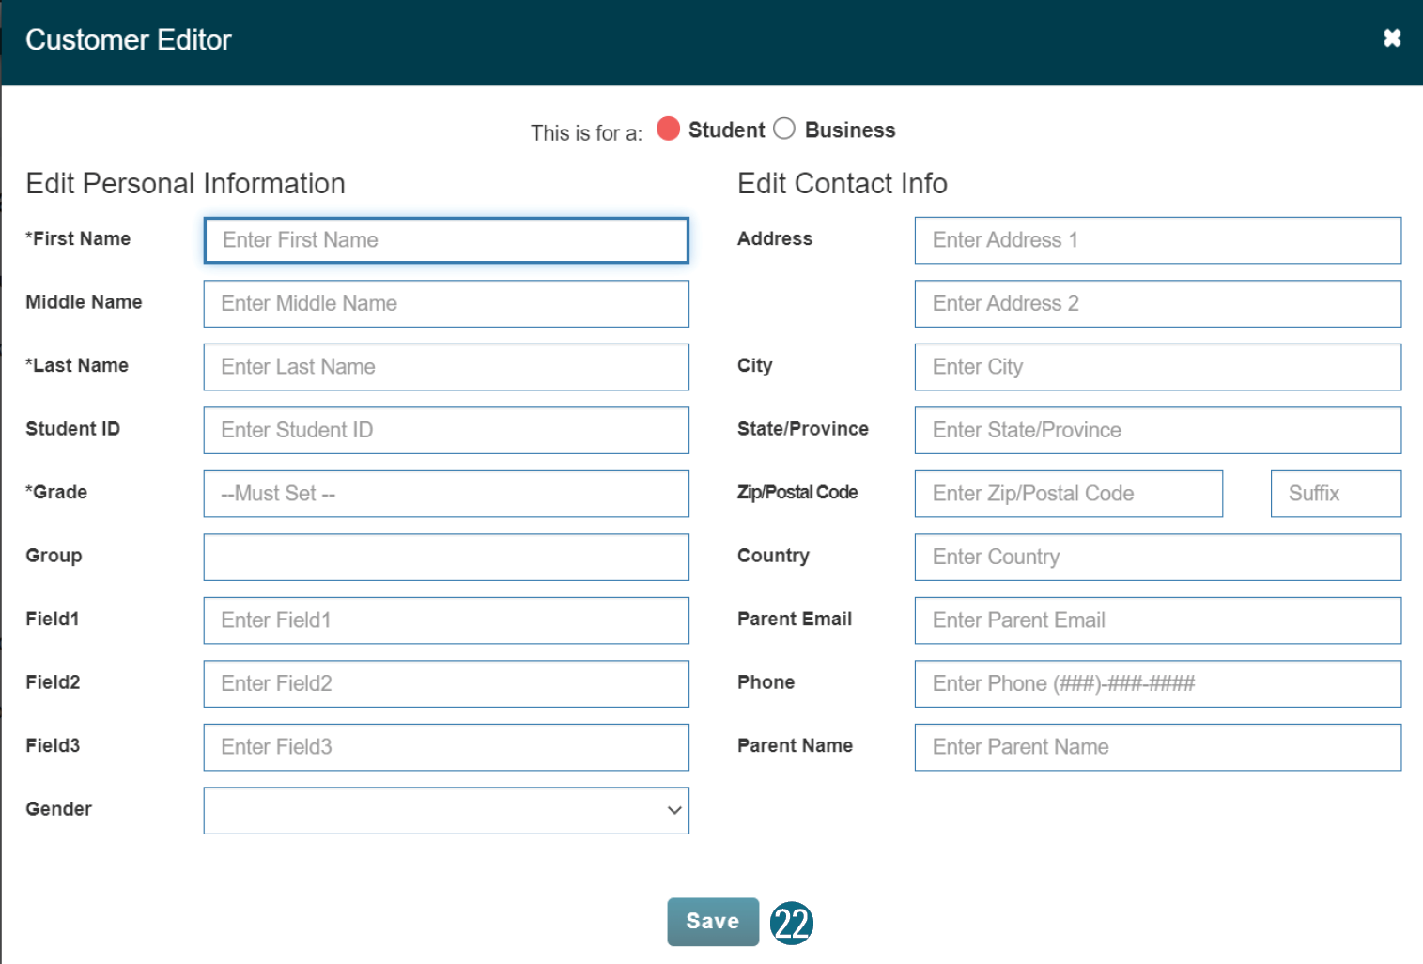Select the Student radio button
Screen dimensions: 1423x964
[x=668, y=129]
